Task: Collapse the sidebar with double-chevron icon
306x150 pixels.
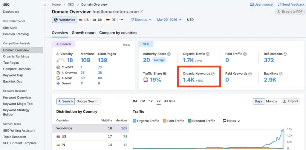Action: coord(45,5)
